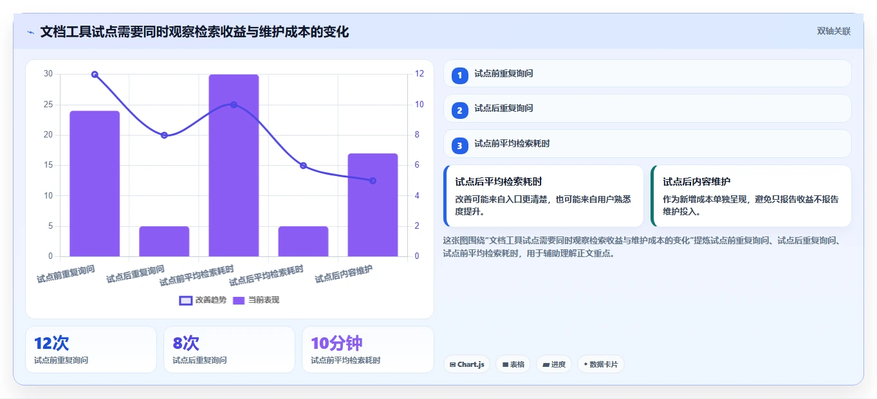Click the 12次 stat value
Screen dimensions: 877x399
click(x=51, y=343)
